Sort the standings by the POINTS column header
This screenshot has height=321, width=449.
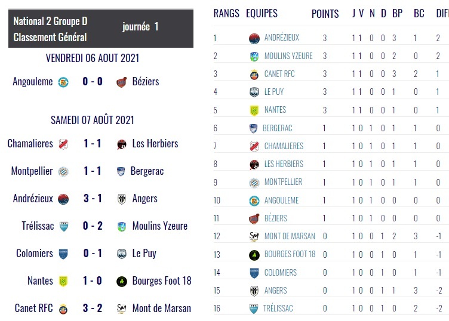point(325,14)
